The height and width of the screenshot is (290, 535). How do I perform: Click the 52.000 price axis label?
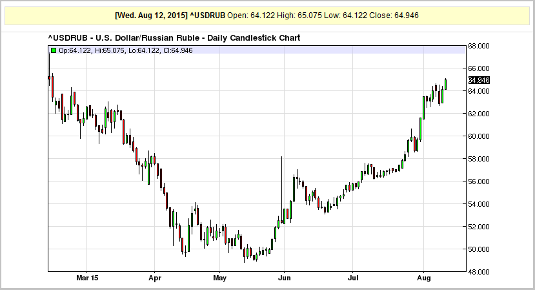click(479, 227)
